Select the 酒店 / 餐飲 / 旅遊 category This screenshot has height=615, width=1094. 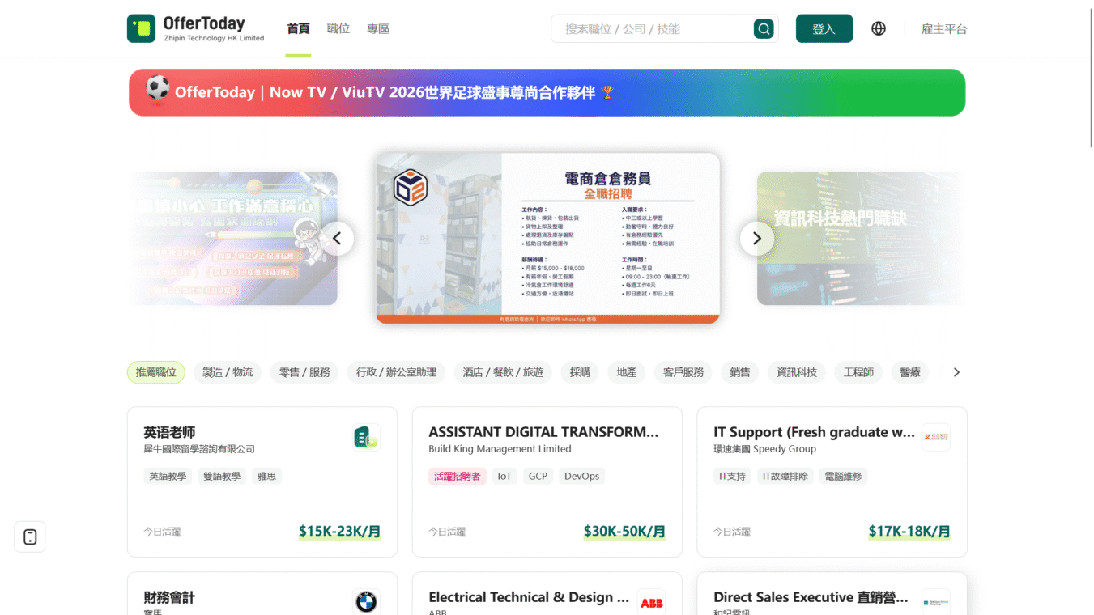click(x=504, y=372)
